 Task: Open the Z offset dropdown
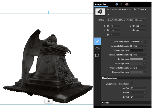point(138,97)
